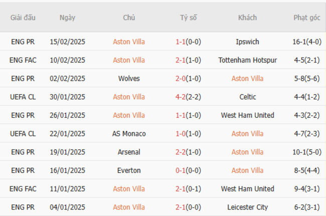Screen dimensions: 326x216
Task: Click the 2-0 score in the Wolves match
Action: [182, 79]
